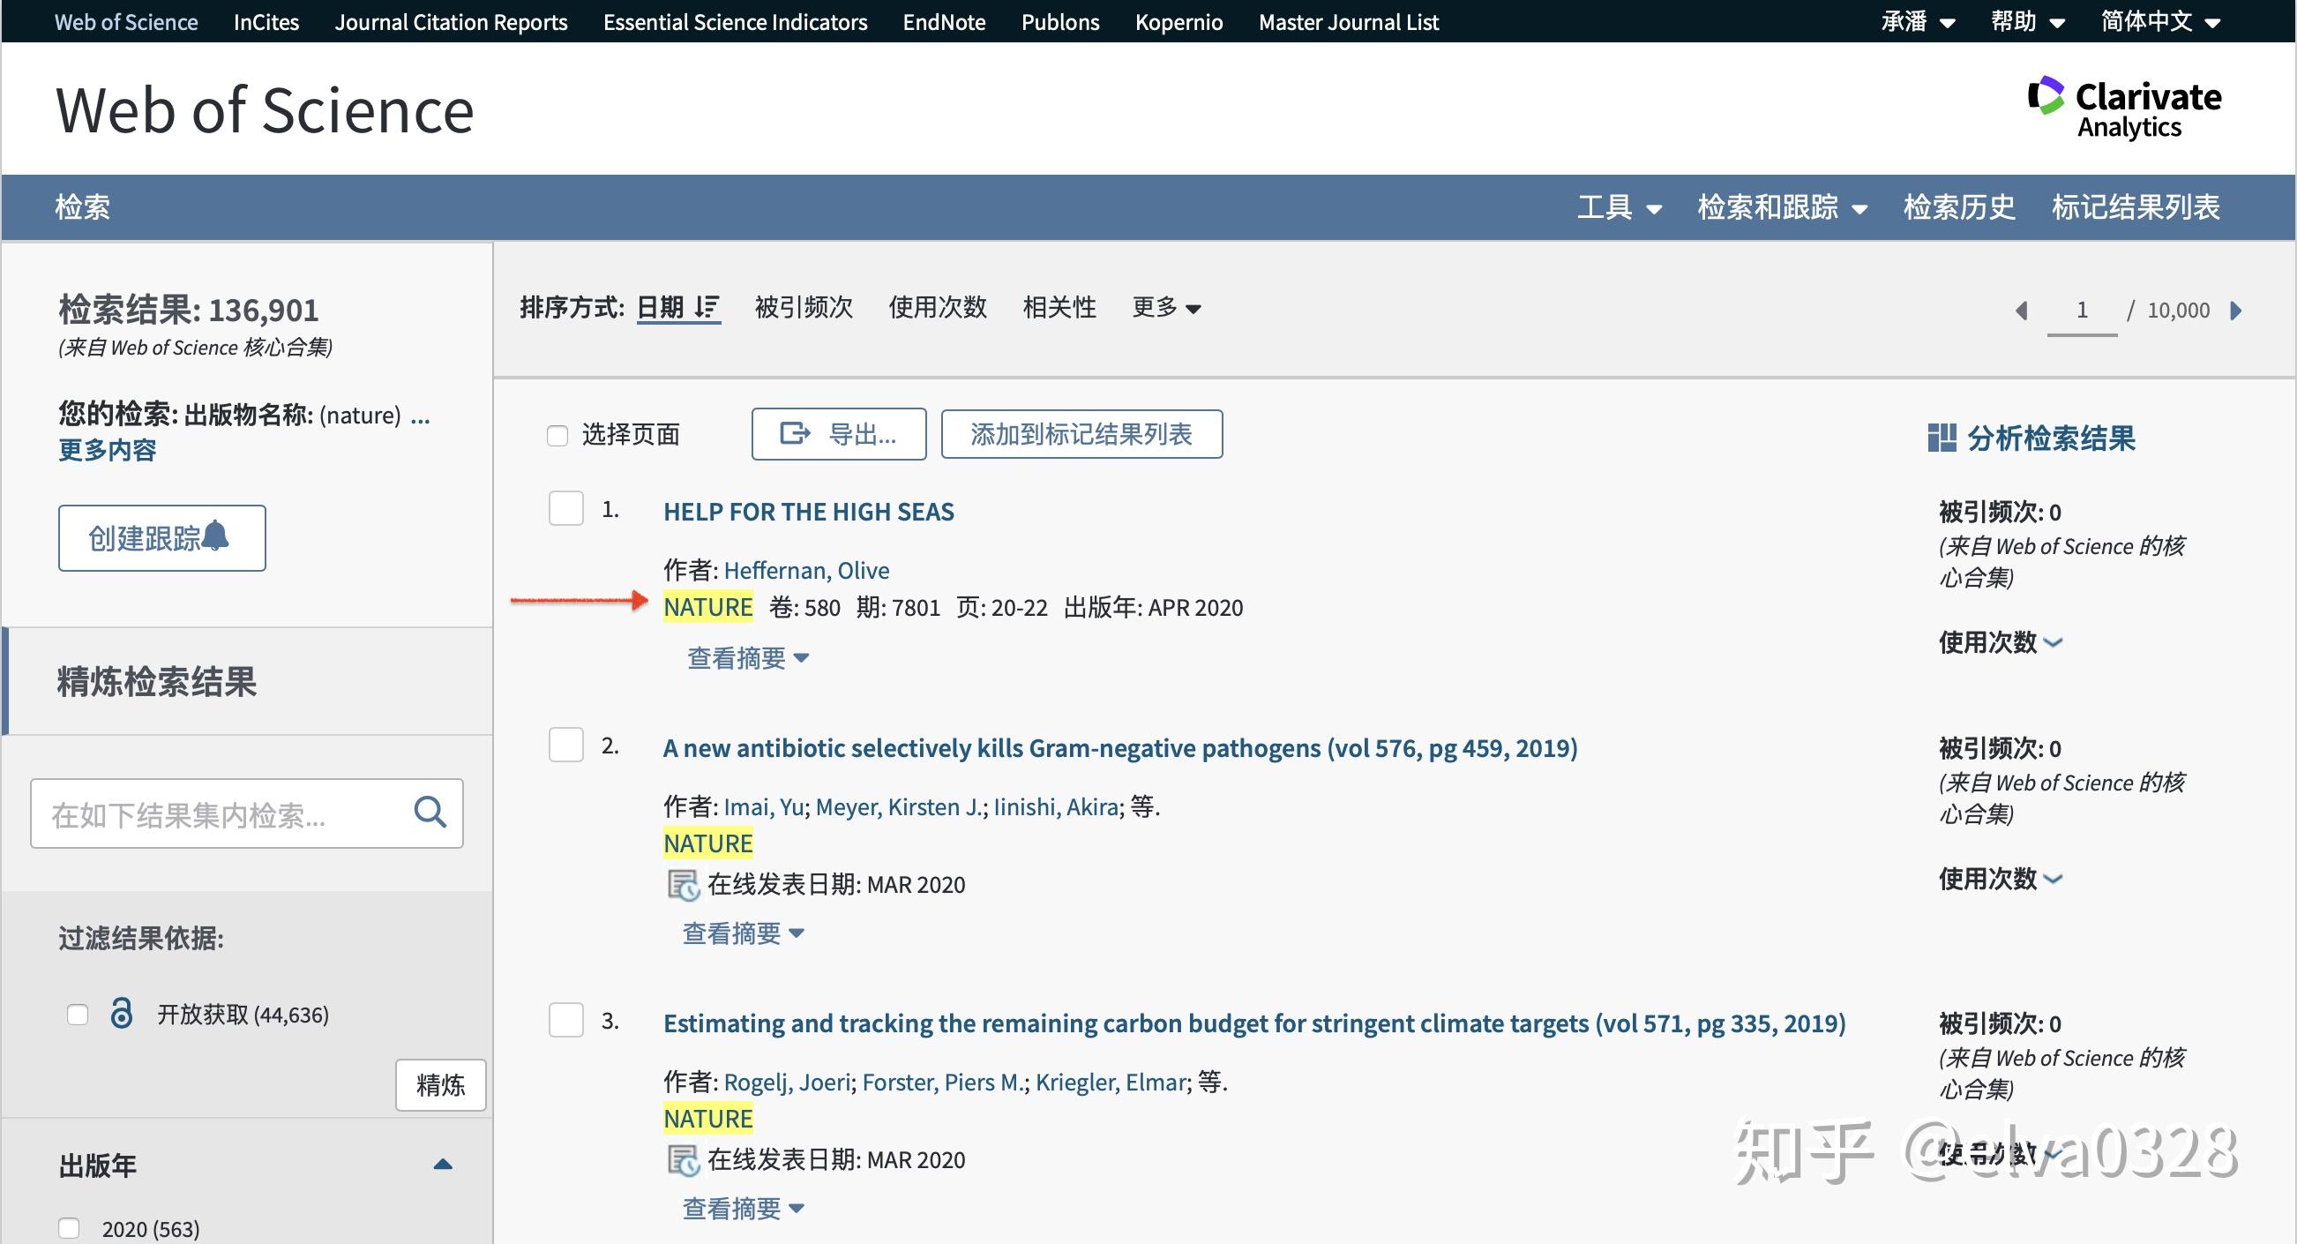Open the new antibiotic Gram-negative pathogens article

1120,748
